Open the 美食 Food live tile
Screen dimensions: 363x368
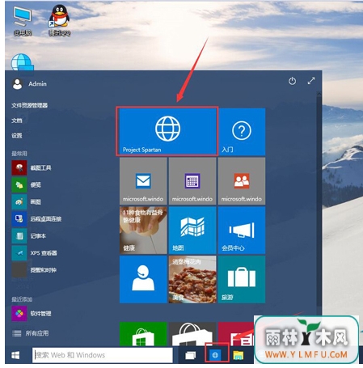click(192, 280)
